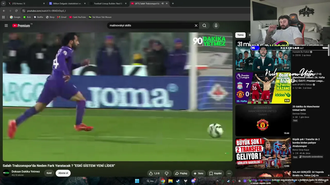Open the Blerp bookmark

tap(50, 17)
